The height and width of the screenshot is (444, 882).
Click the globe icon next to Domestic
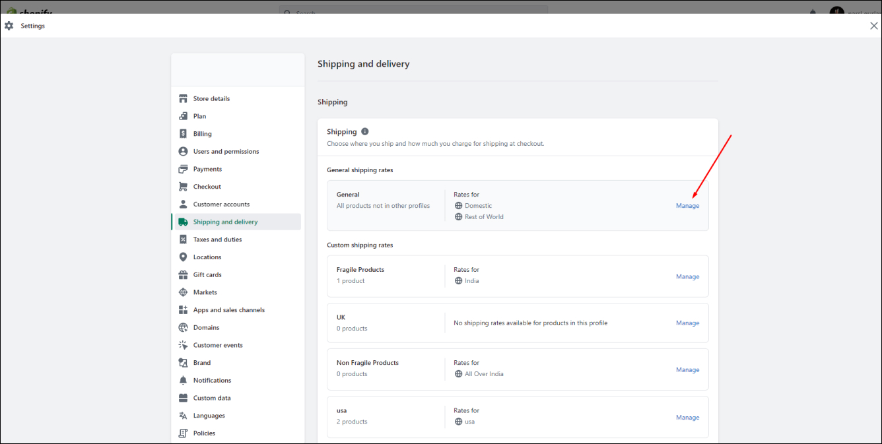click(459, 206)
